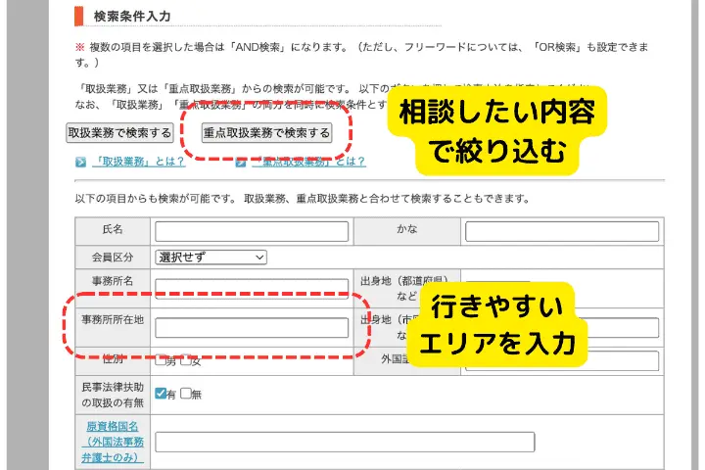Screen dimensions: 705x470
Task: Open the 会員区分 dropdown showing 選択せず
Action: (x=211, y=258)
